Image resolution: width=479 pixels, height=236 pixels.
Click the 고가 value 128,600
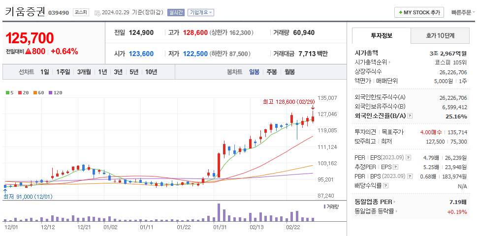point(195,32)
